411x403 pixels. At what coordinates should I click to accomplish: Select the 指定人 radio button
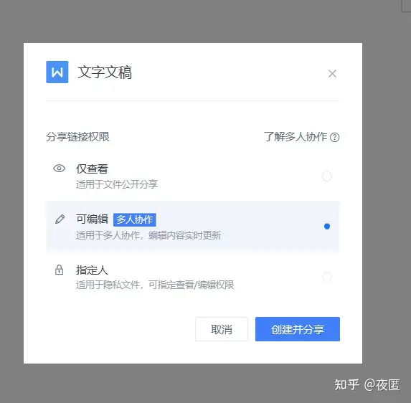pyautogui.click(x=327, y=277)
